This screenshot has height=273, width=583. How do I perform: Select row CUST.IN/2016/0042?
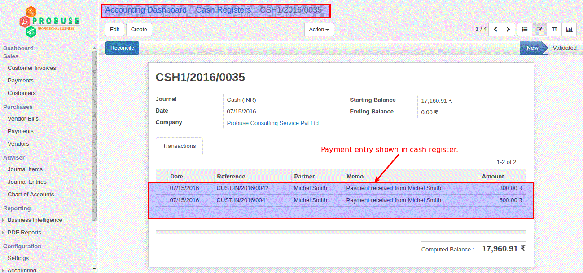click(341, 188)
